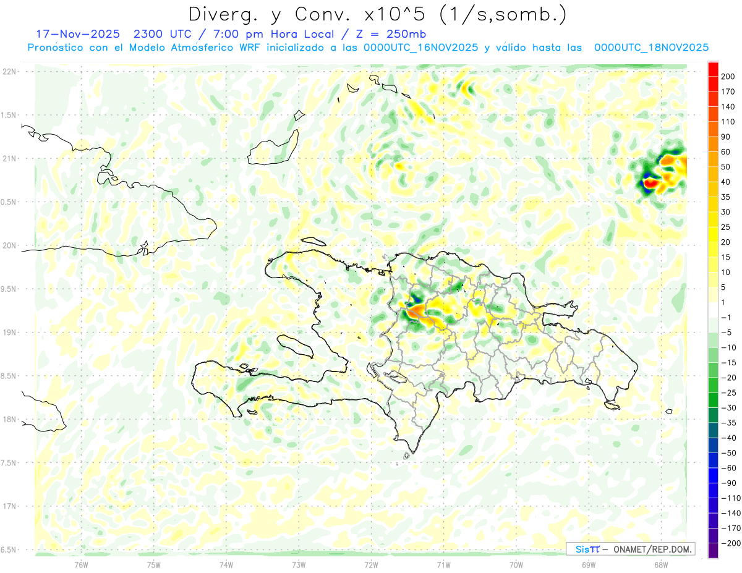Click the latitude label "22N"

coord(9,72)
